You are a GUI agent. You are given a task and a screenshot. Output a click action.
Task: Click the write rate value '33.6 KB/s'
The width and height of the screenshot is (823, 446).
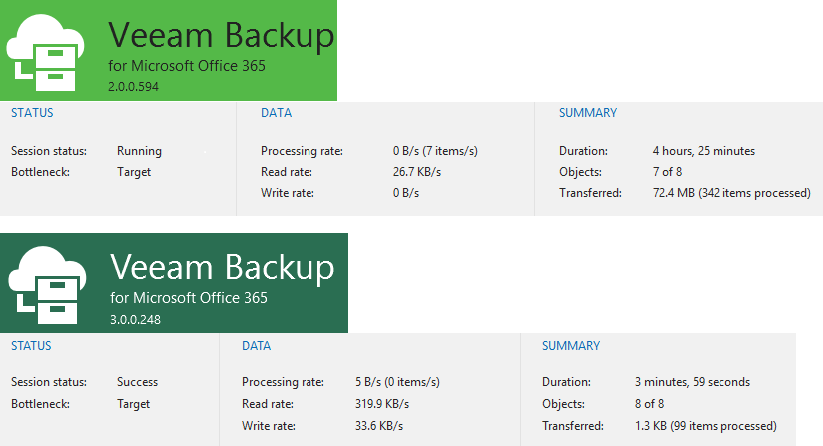379,425
